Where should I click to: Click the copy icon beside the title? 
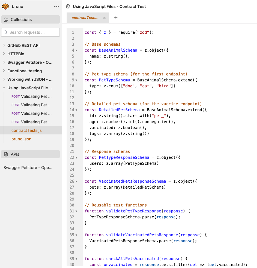click(68, 7)
